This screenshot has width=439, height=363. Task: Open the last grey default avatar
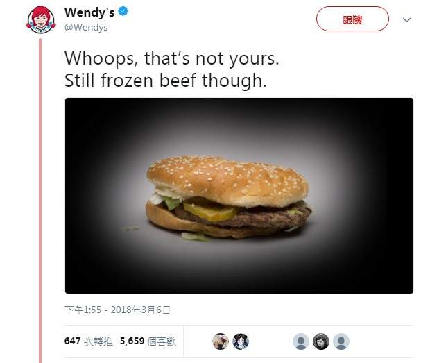tap(341, 341)
